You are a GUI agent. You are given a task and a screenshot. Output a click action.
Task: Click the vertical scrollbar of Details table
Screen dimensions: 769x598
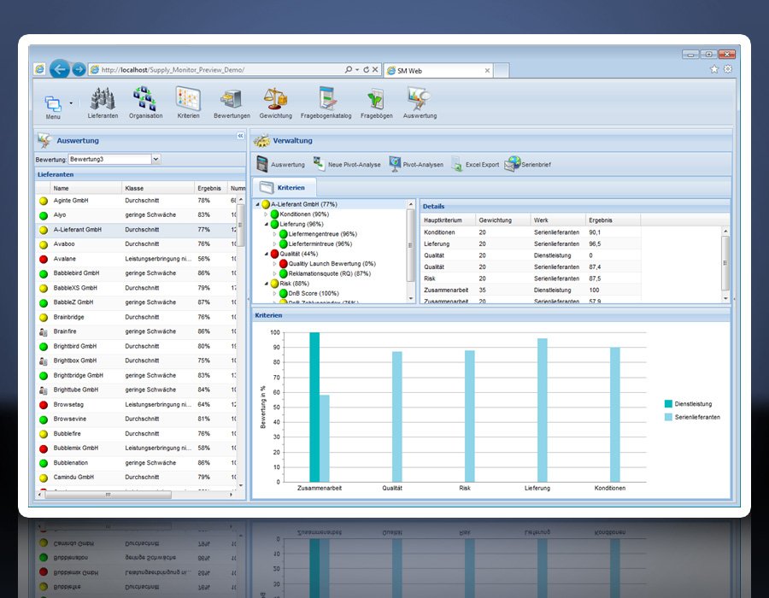pyautogui.click(x=725, y=263)
